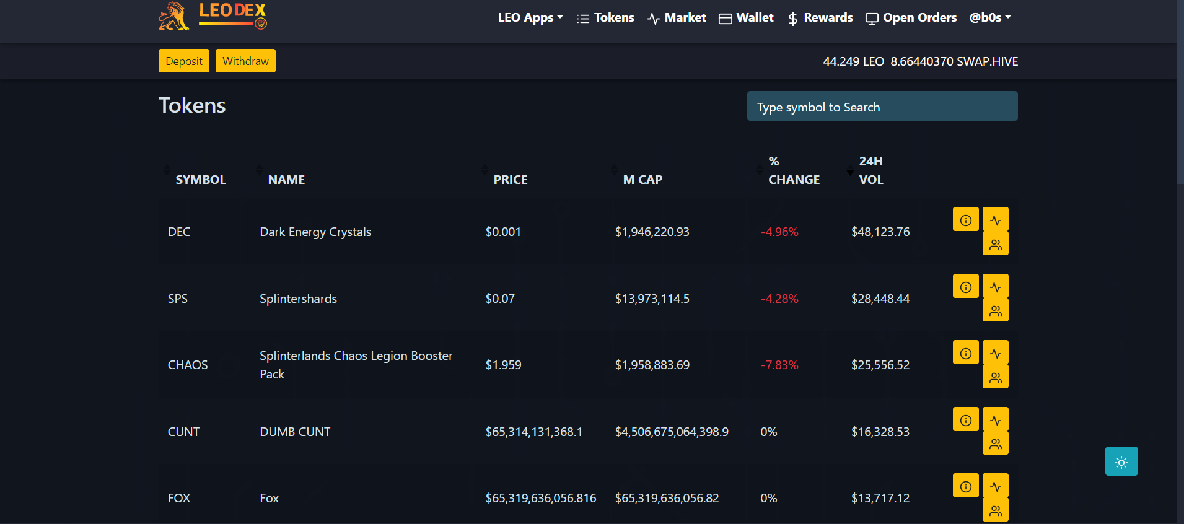Open info for the DEC token
Viewport: 1184px width, 524px height.
click(x=965, y=219)
